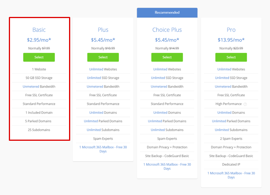Click Unmetered Bandwidth in Pro plan
This screenshot has width=270, height=195.
(x=231, y=87)
